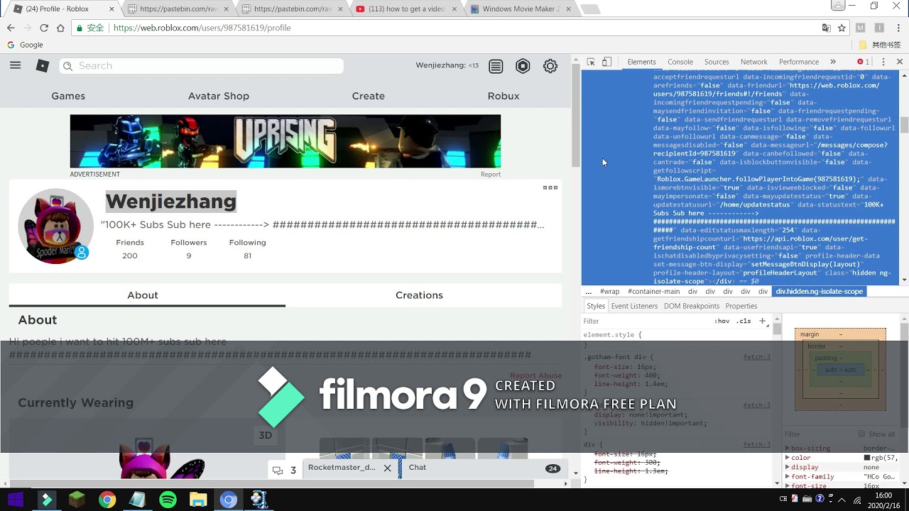909x511 pixels.
Task: Open the Following 81 list
Action: (x=247, y=249)
